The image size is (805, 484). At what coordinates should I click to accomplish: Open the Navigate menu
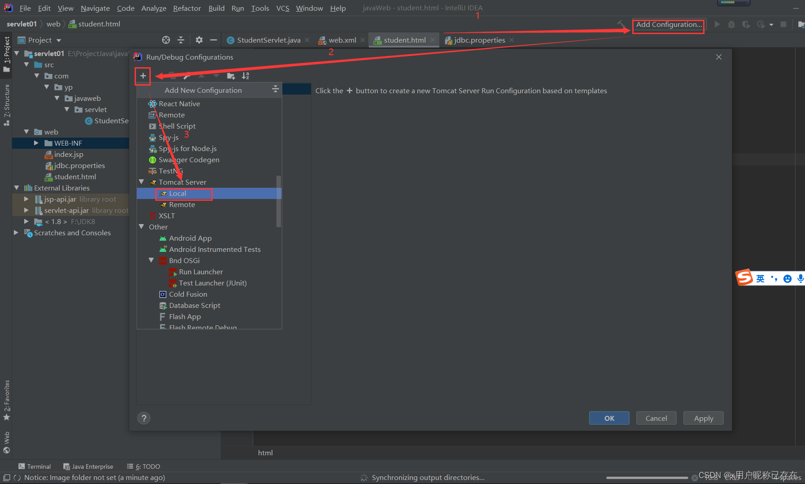[x=95, y=8]
